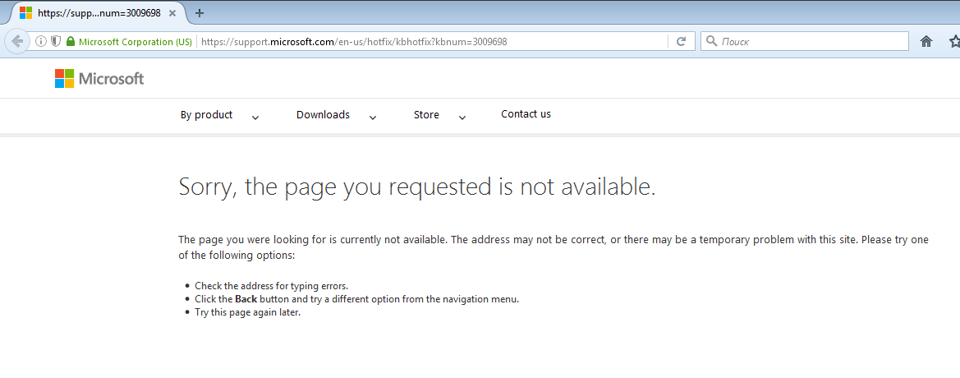Open Contact us link

(x=526, y=114)
